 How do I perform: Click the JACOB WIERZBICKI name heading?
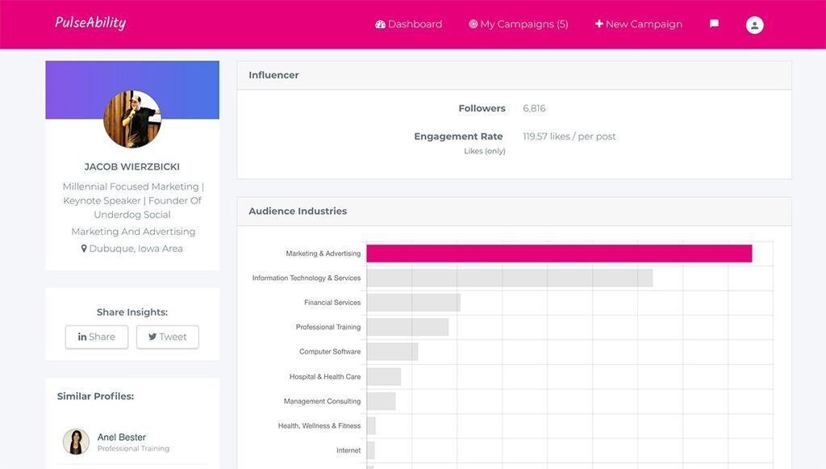pos(132,166)
